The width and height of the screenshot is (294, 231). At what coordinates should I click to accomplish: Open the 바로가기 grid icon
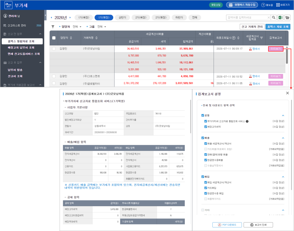click(278, 5)
